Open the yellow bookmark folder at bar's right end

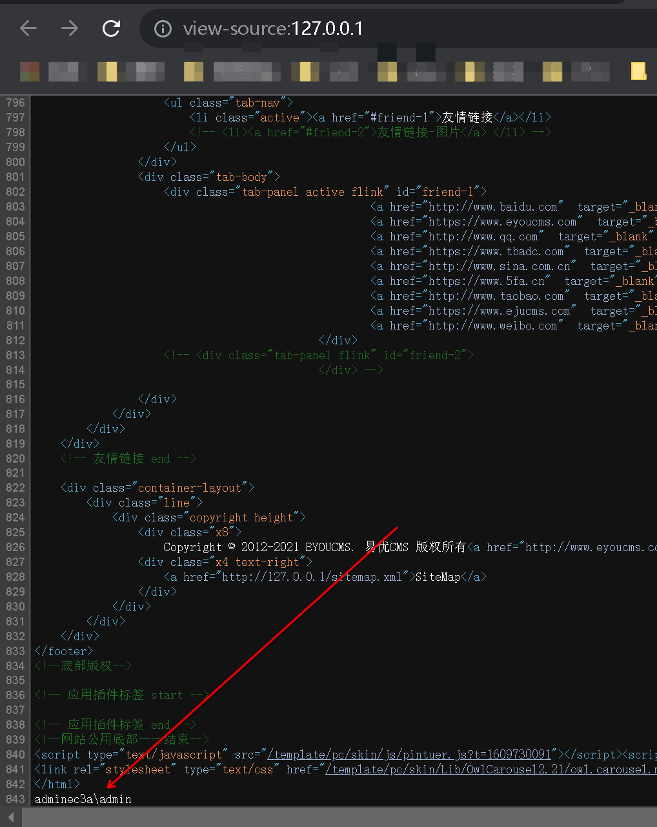click(x=638, y=70)
